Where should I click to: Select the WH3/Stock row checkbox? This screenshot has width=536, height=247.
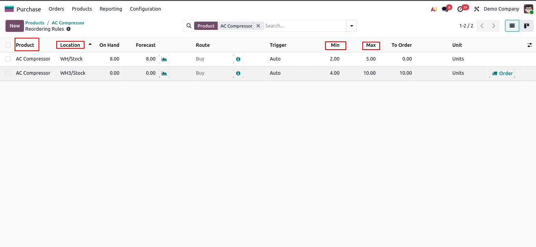pyautogui.click(x=8, y=73)
